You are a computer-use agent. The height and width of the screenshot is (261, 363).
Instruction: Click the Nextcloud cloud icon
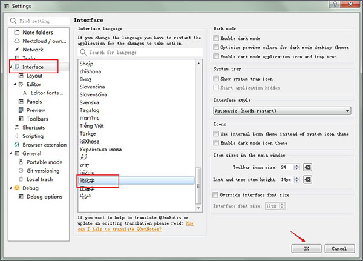pyautogui.click(x=17, y=41)
